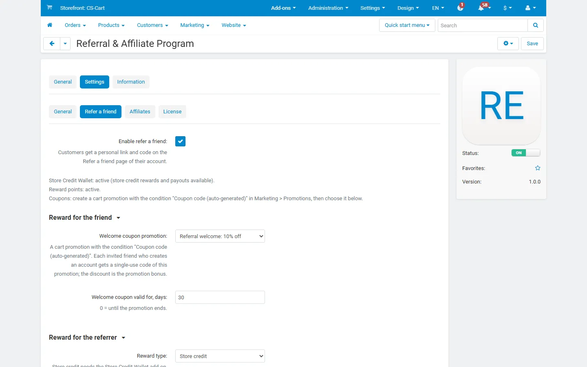Click '0 = until the promotion ends.' hint

pyautogui.click(x=133, y=308)
